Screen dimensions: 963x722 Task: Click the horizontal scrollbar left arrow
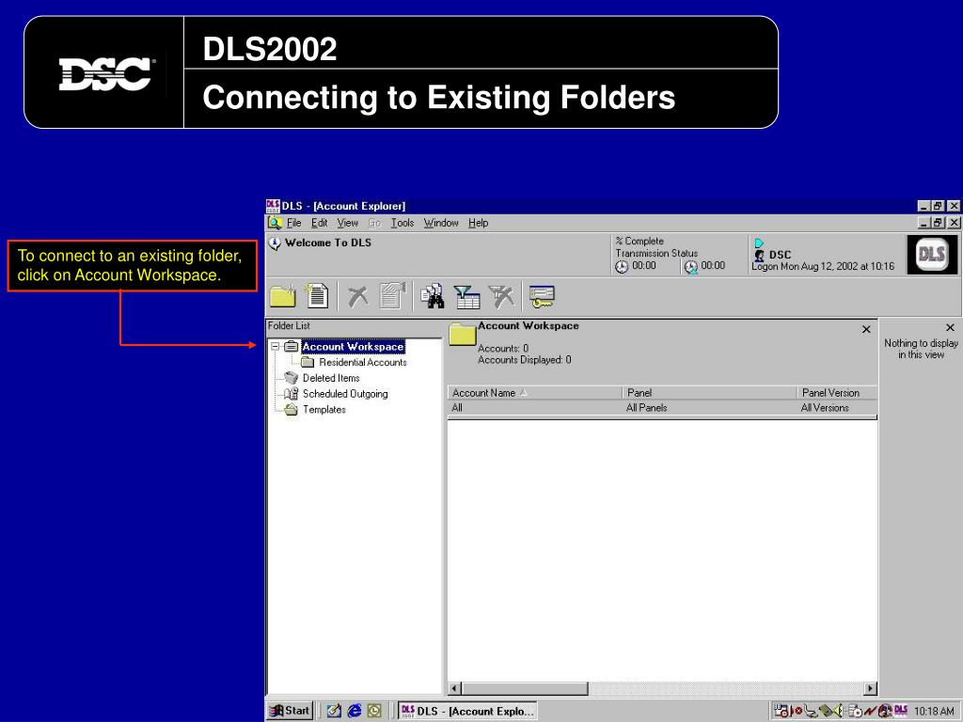coord(454,688)
